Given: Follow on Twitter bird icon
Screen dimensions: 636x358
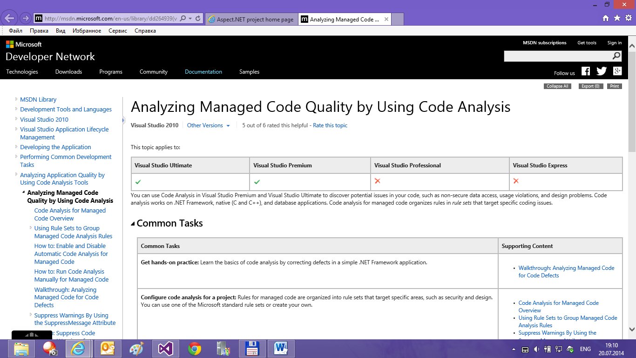Looking at the screenshot, I should coord(602,71).
